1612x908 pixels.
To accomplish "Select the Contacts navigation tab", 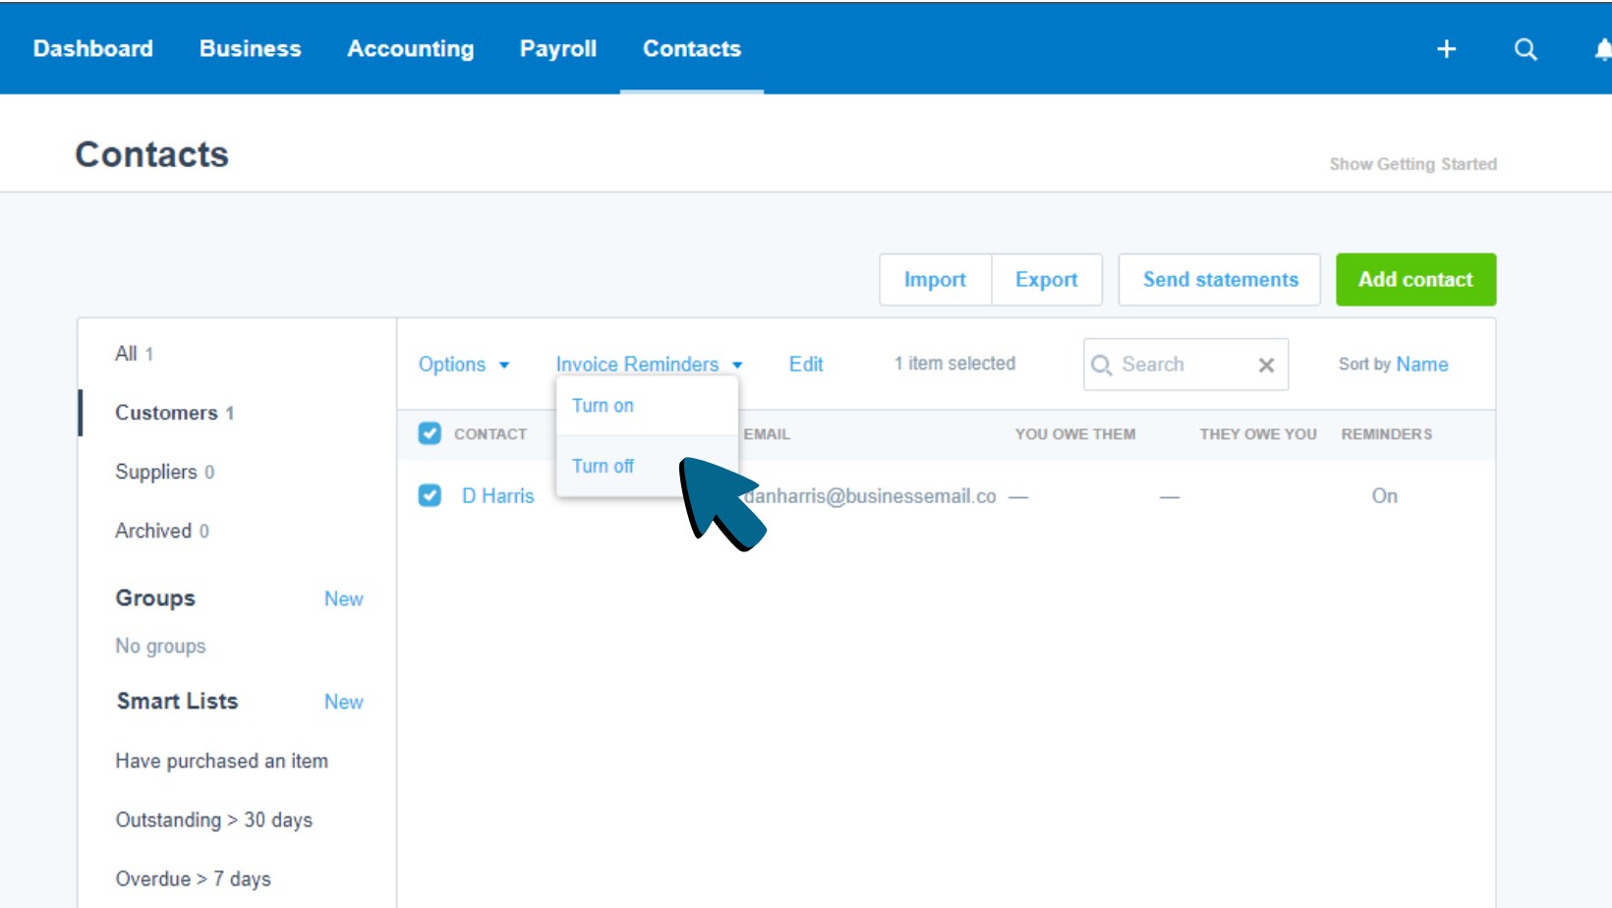I will pyautogui.click(x=692, y=48).
